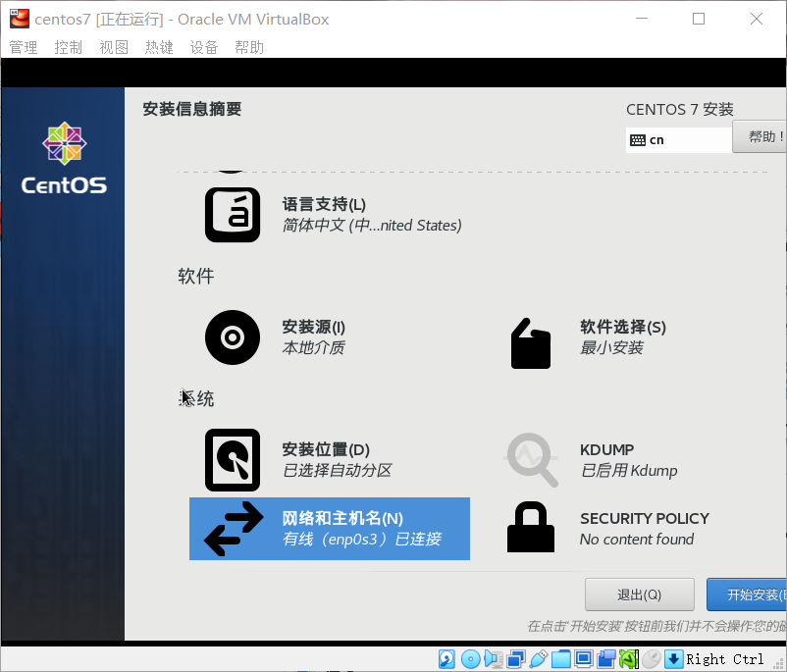Click the Right Ctrl host key label
Screen dimensions: 787x672
click(x=725, y=659)
